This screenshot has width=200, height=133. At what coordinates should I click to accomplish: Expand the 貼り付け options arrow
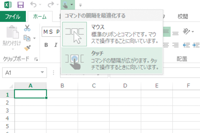click(13, 49)
